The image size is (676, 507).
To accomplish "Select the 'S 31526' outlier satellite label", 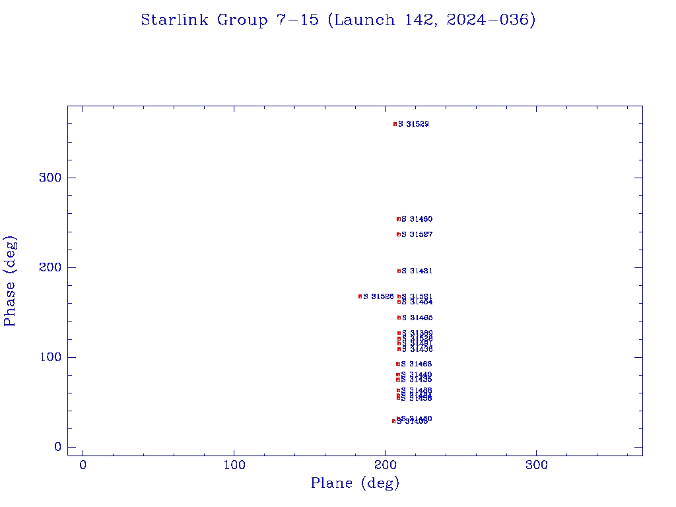I will pos(378,296).
